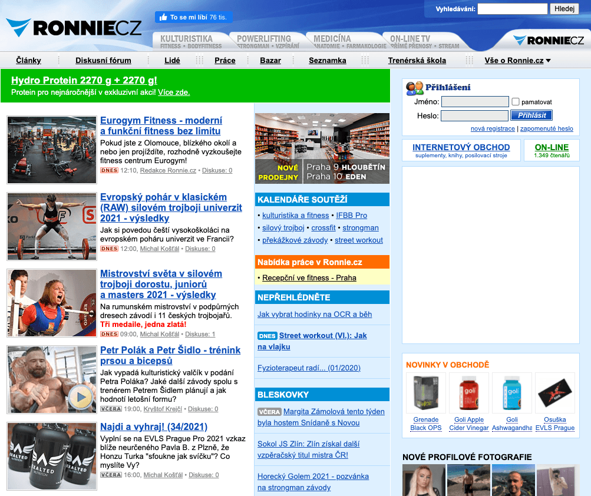Go to the Práce section
This screenshot has width=591, height=496.
click(x=225, y=60)
